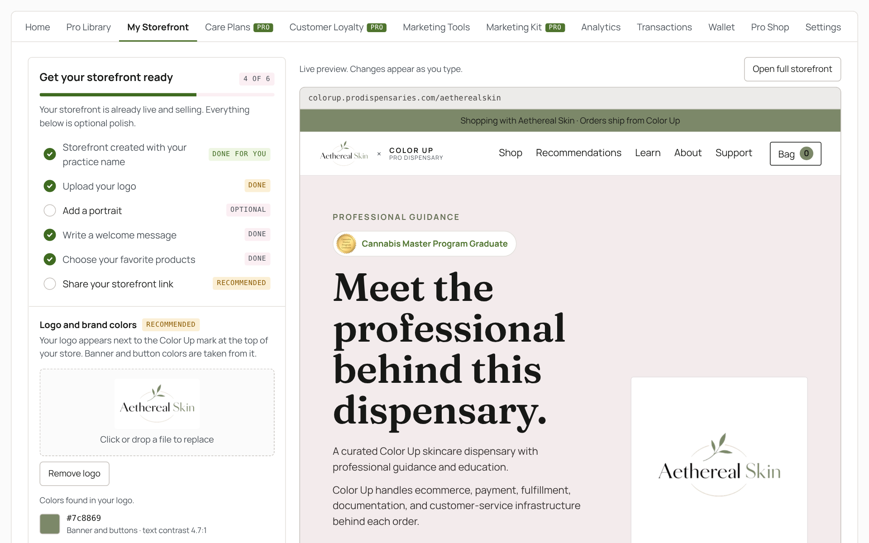
Task: Open the Home tab
Action: pyautogui.click(x=38, y=27)
